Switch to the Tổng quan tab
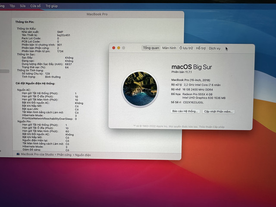 pos(151,48)
